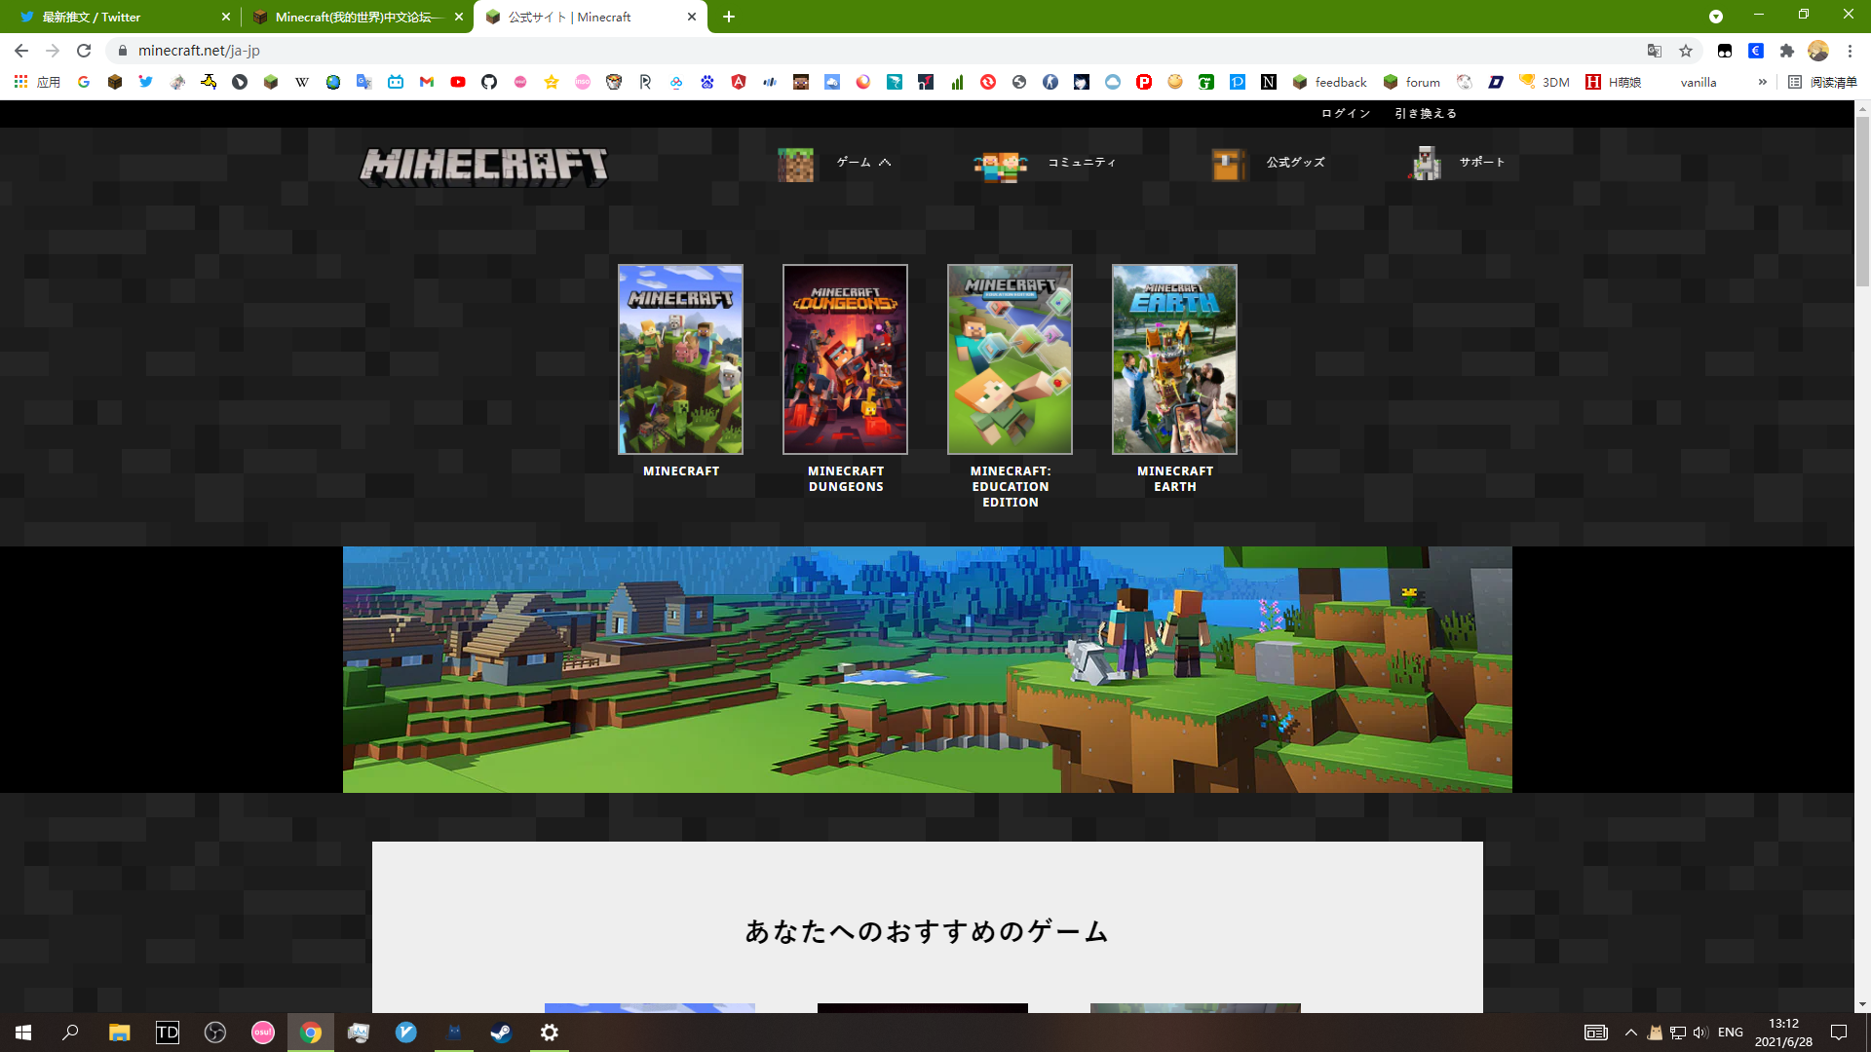Select the 公式サイト | Minecraft tab
The image size is (1871, 1052).
coord(588,17)
